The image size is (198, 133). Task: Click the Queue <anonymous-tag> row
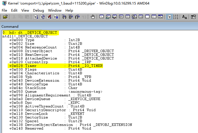point(56,92)
